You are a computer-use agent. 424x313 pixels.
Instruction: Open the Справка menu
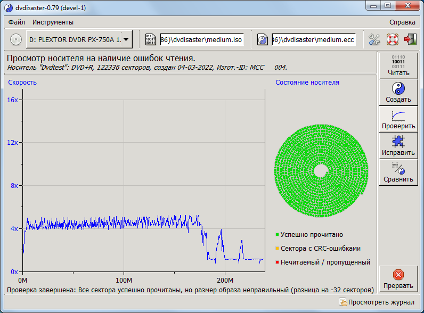pyautogui.click(x=402, y=22)
